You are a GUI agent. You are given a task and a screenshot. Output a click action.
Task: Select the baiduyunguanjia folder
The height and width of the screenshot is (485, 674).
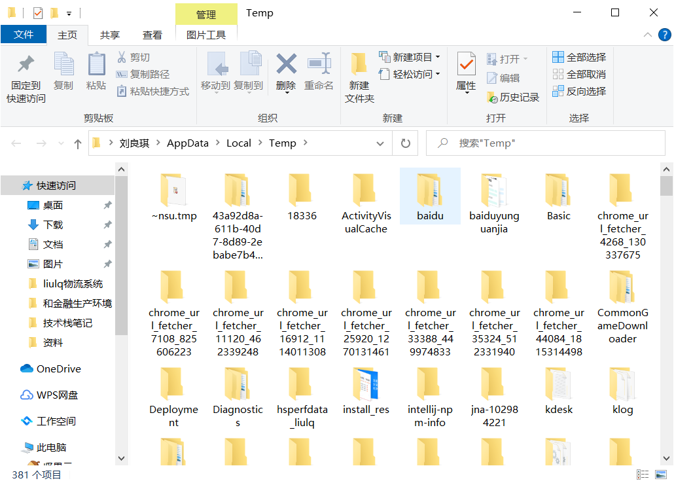click(x=494, y=203)
